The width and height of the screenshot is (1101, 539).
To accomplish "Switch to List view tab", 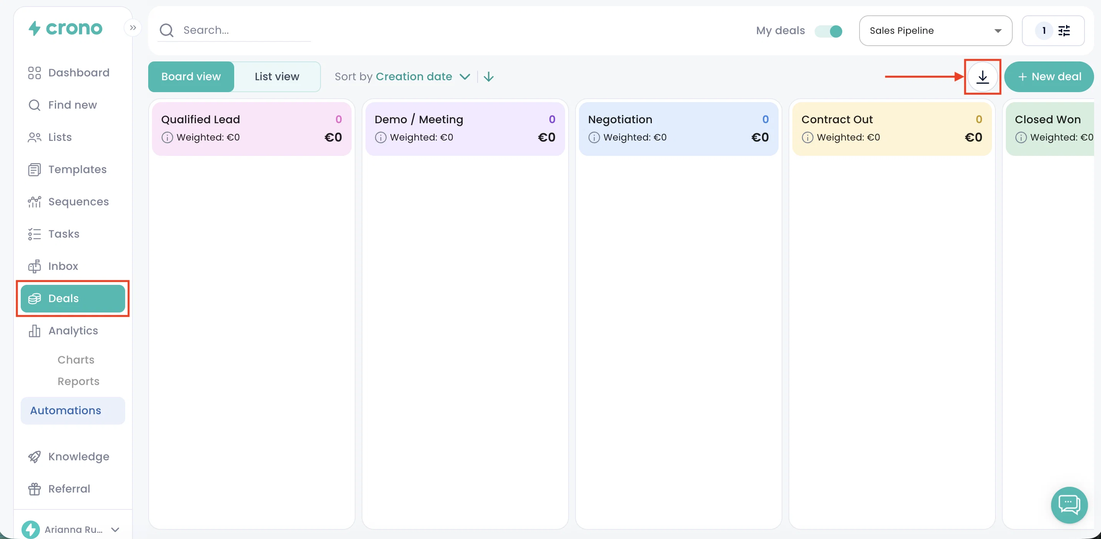I will coord(277,77).
